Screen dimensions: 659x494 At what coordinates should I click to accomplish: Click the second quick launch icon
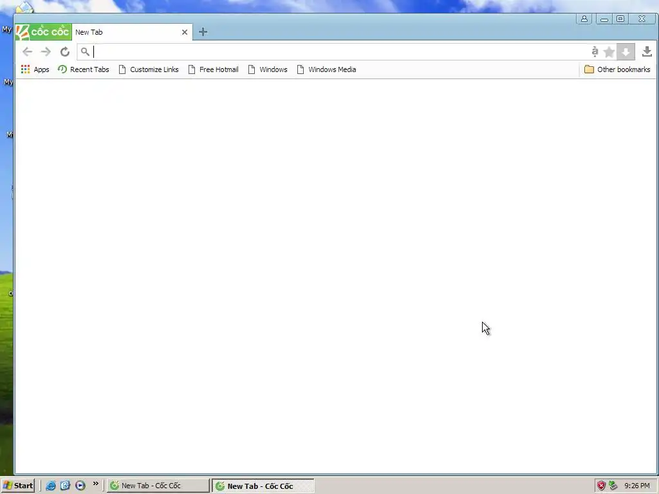click(x=65, y=486)
